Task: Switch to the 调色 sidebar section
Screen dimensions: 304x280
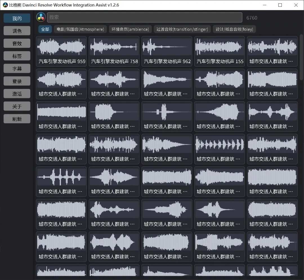Action: pos(17,31)
